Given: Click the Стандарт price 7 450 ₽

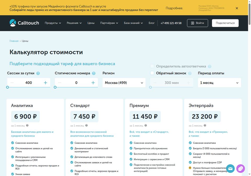Looking at the screenshot, I should [84, 117].
